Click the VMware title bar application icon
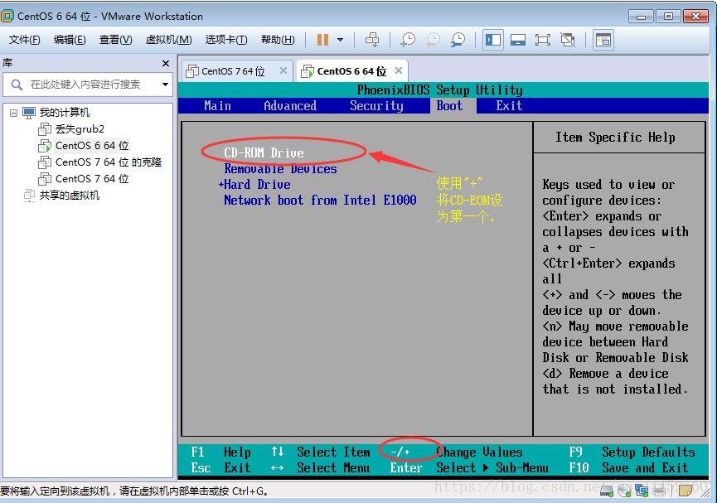The image size is (717, 503). (7, 16)
